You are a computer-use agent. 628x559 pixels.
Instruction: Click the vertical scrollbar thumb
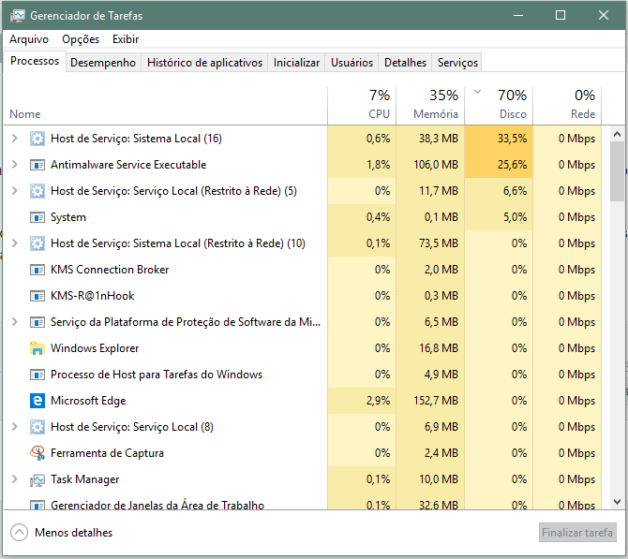pos(617,171)
